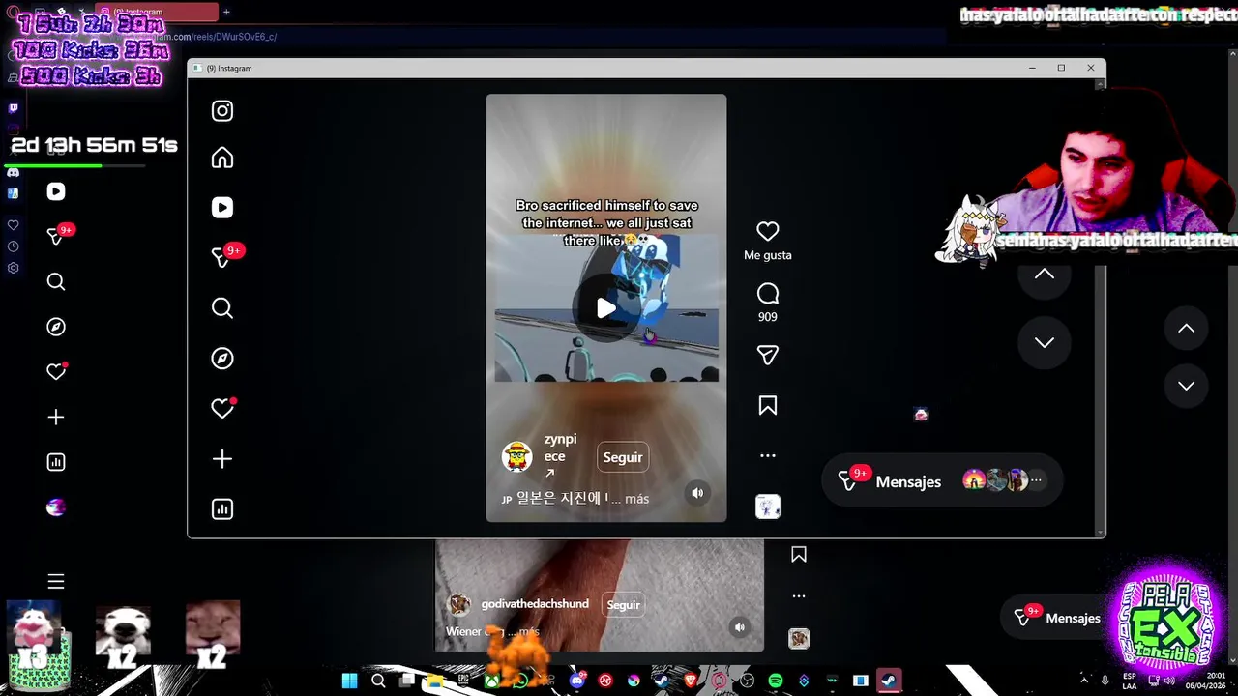
Task: Click front window scrollbar down arrow
Action: click(x=1100, y=533)
